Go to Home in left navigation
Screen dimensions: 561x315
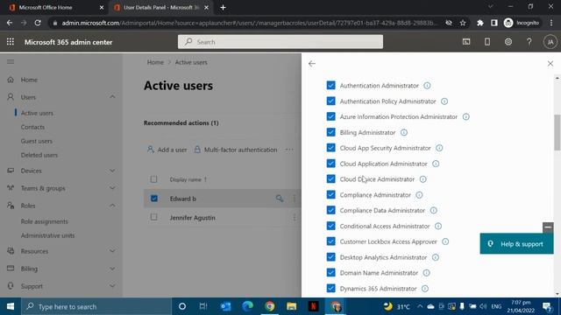pyautogui.click(x=29, y=80)
